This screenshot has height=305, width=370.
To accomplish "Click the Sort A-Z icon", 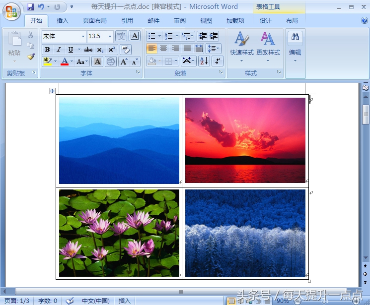I will [x=204, y=61].
